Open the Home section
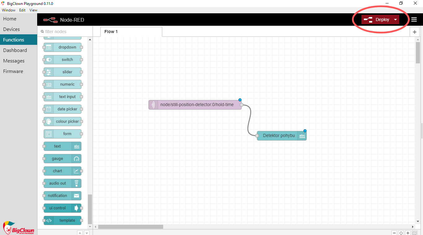This screenshot has height=235, width=423. (x=19, y=19)
